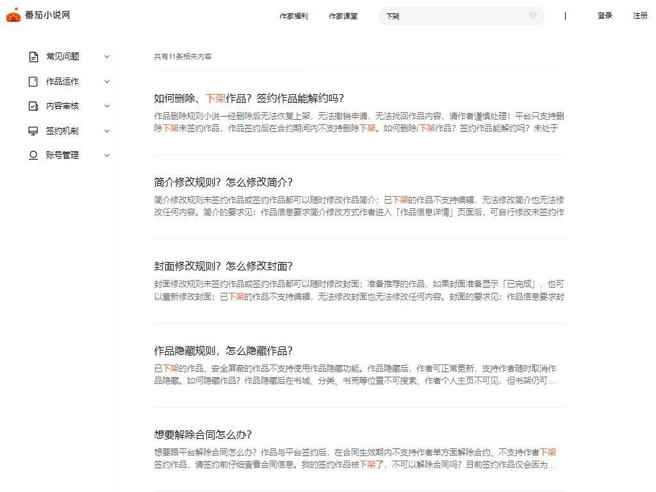Click the 登录 link

tap(605, 15)
